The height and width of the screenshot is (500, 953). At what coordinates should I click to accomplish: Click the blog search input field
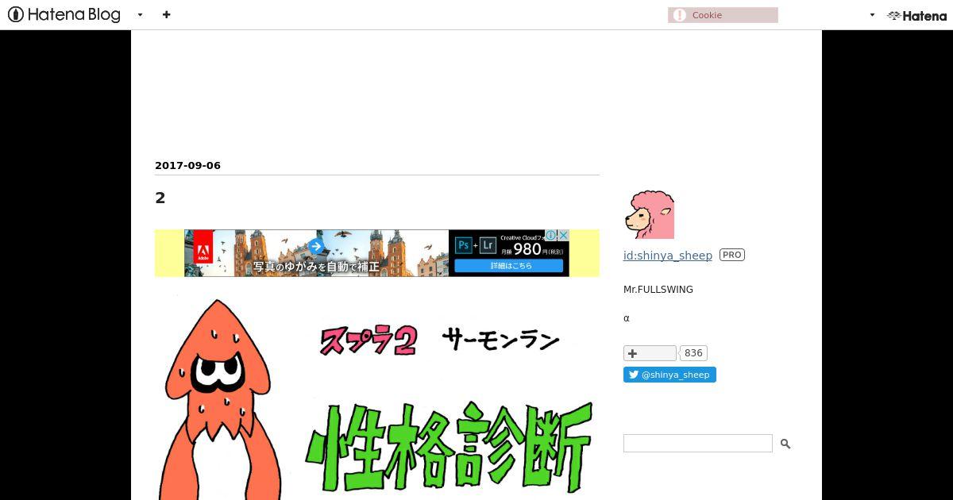[x=698, y=443]
